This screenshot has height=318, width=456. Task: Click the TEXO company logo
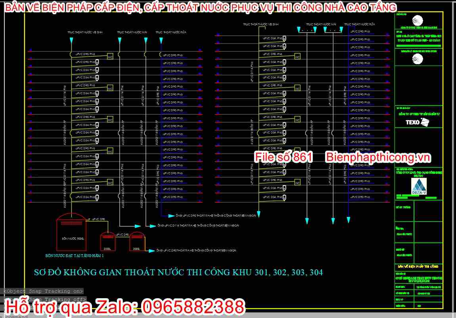[417, 122]
